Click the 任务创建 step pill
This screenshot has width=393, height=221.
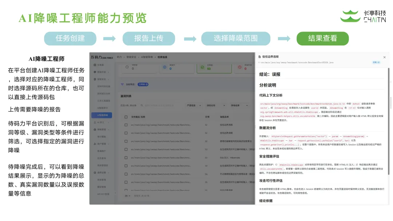70,39
